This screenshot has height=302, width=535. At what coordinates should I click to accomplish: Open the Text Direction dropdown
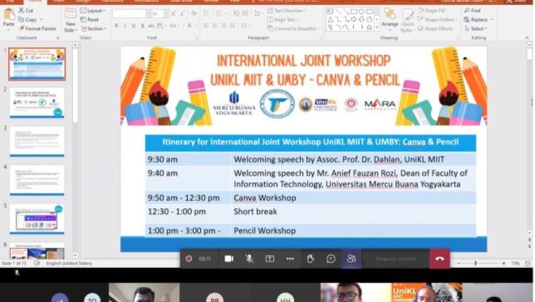[286, 11]
